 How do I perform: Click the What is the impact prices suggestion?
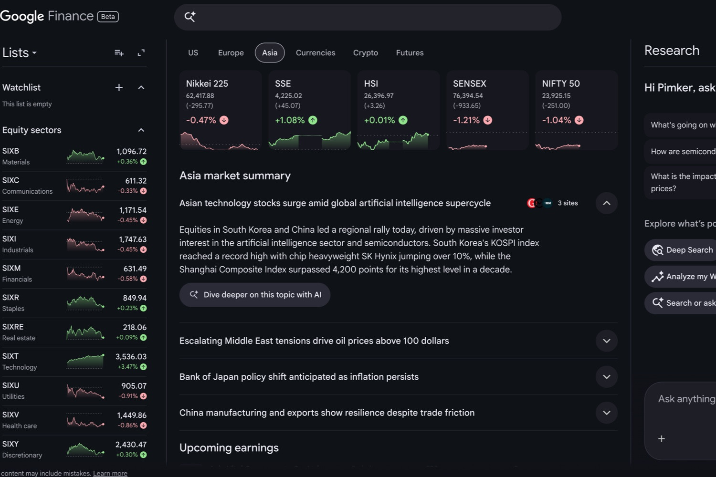[x=680, y=182]
